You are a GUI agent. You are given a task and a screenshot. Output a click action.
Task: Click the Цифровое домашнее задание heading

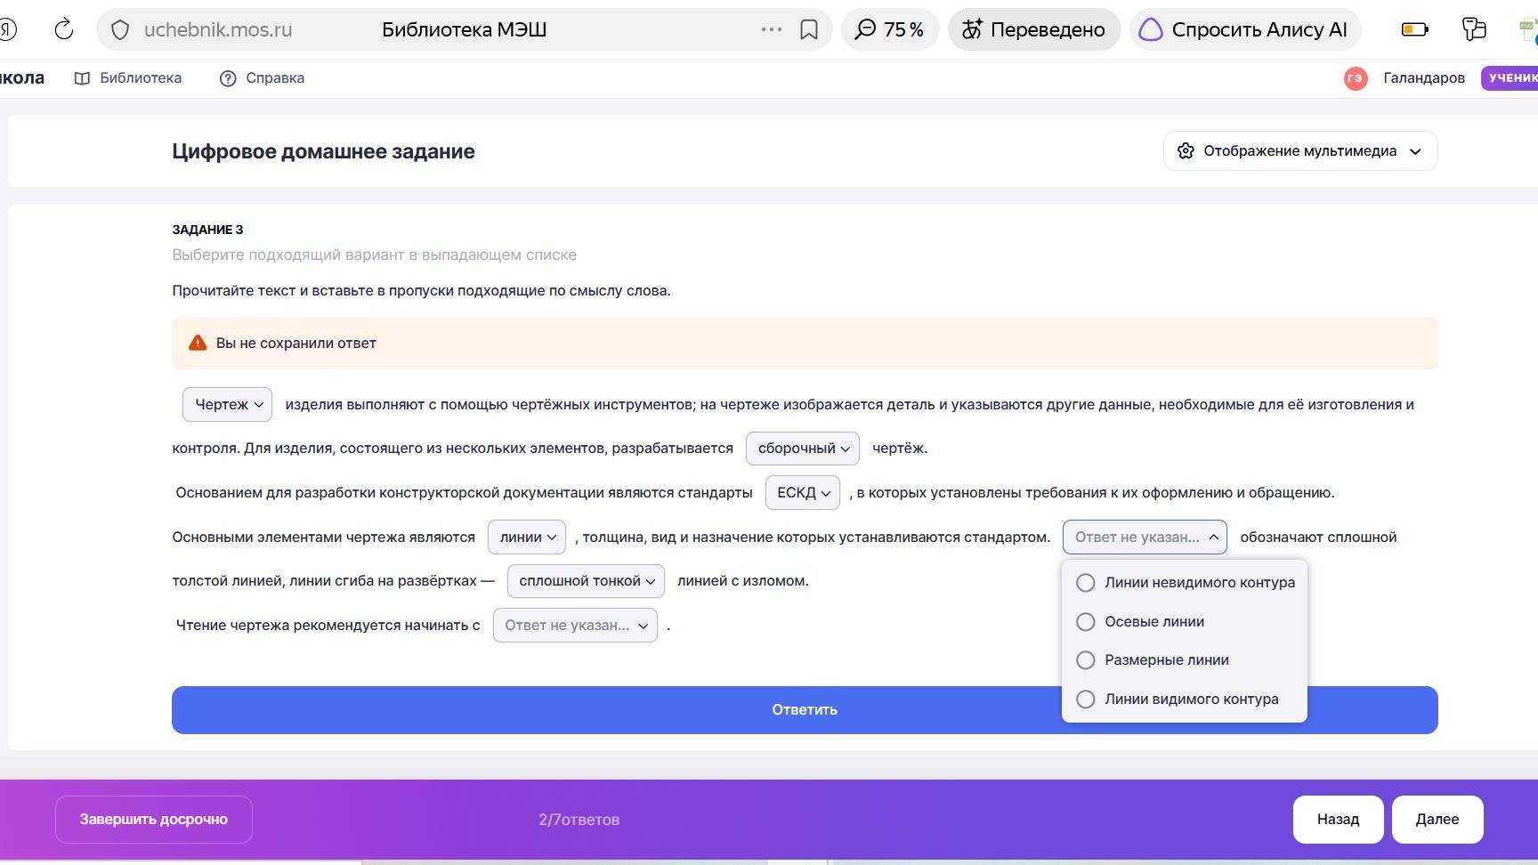[x=323, y=151]
